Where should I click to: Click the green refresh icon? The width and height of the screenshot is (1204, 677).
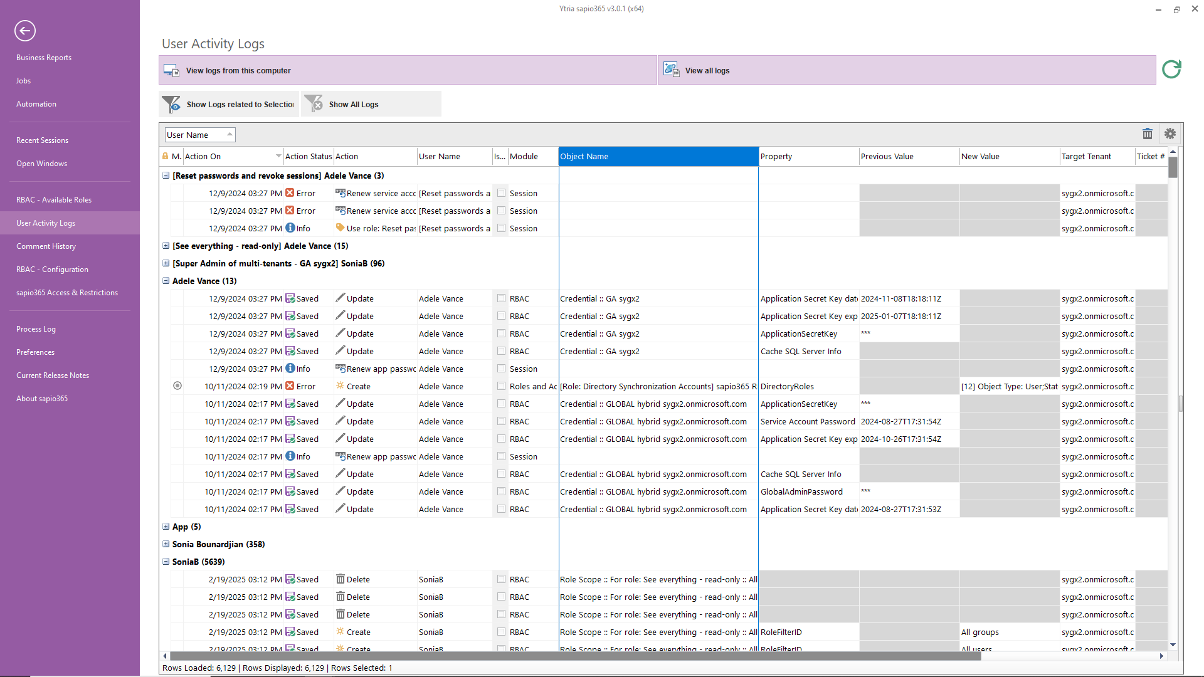pos(1171,69)
